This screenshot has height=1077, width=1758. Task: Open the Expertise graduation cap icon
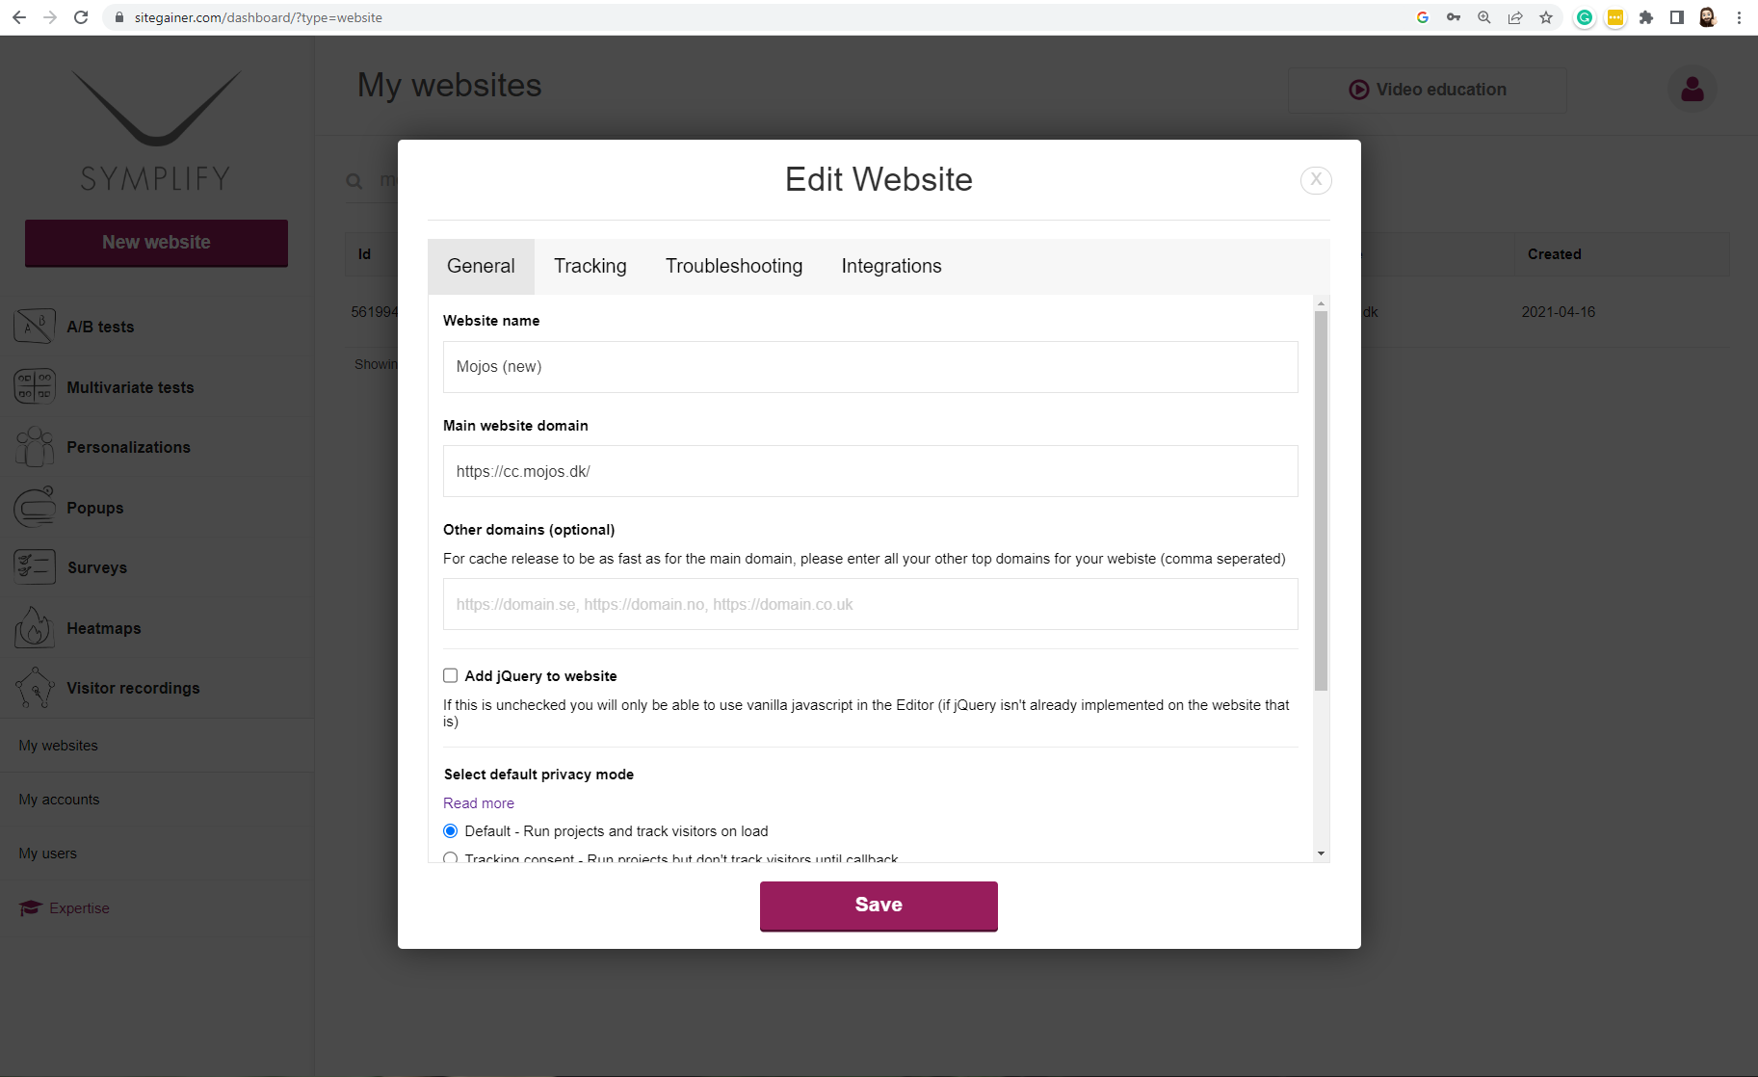pyautogui.click(x=30, y=907)
